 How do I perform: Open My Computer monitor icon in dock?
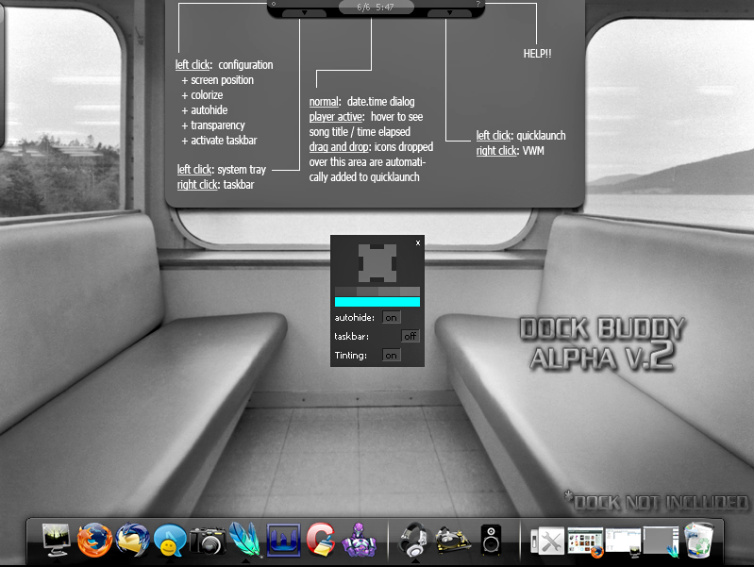point(57,540)
